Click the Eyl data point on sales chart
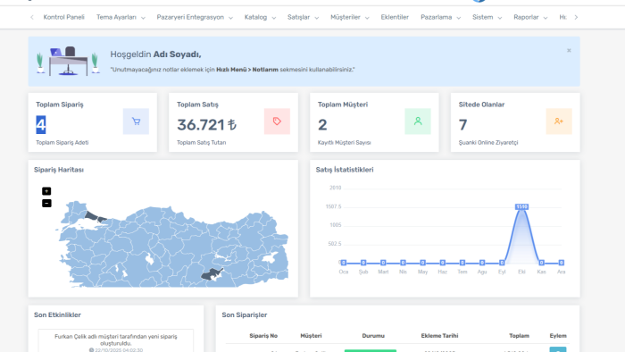This screenshot has width=625, height=352. (x=502, y=263)
